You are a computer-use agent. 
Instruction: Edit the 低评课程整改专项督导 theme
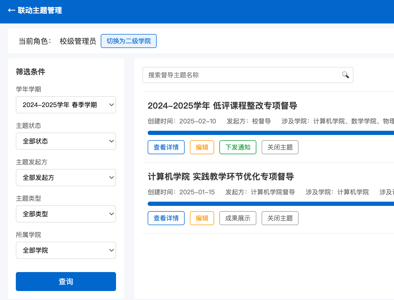[202, 147]
